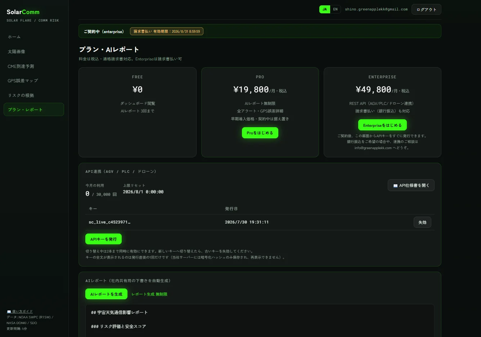The image size is (481, 337).
Task: Click the 0 / 30,000 回 usage count
Action: [x=101, y=194]
